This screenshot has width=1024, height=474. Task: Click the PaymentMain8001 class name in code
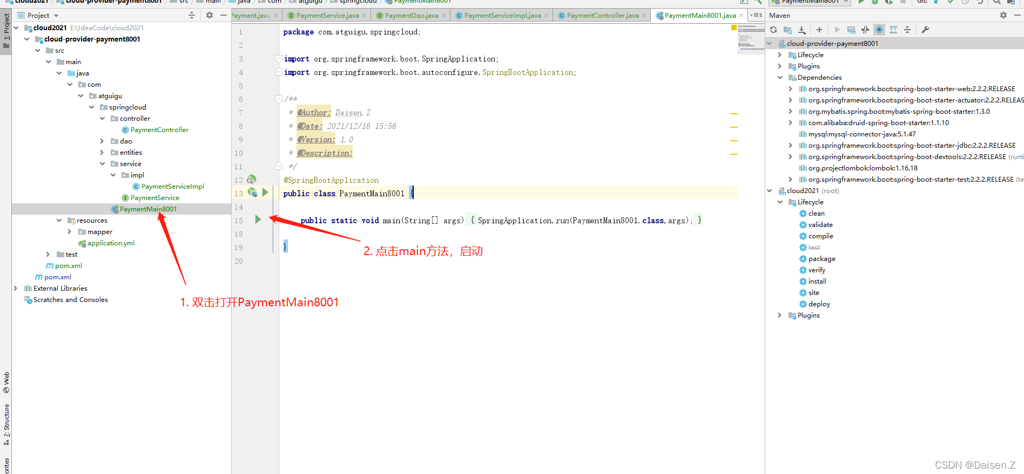click(372, 193)
